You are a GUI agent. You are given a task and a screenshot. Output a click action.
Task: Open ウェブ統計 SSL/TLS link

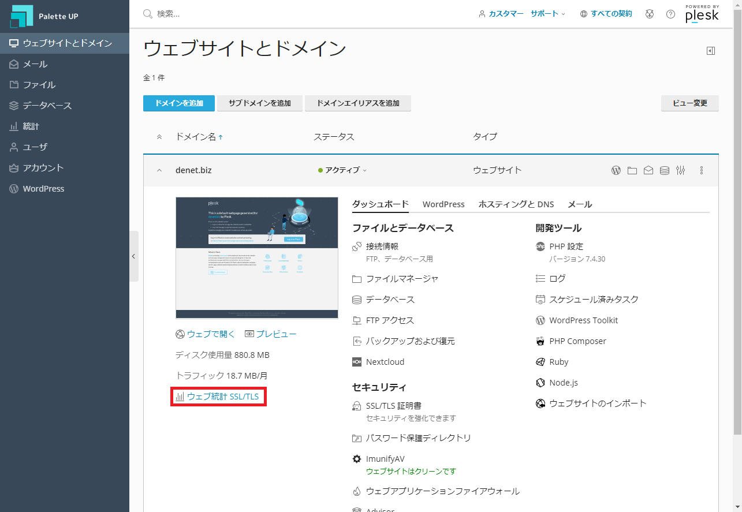coord(218,397)
